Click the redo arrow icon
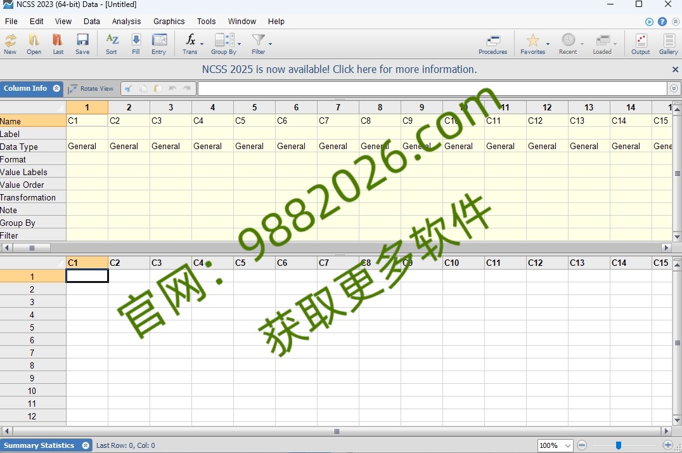Screen dimensions: 682x453 187,88
